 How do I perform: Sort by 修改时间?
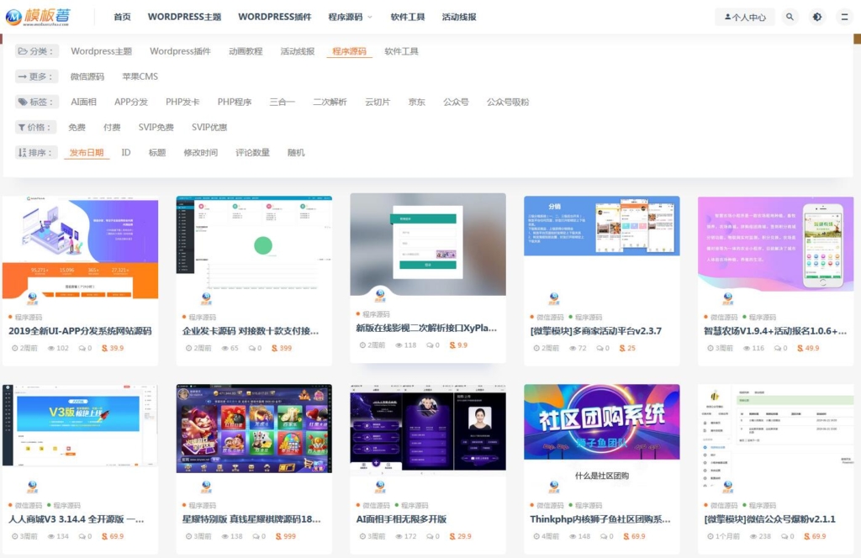click(x=200, y=153)
